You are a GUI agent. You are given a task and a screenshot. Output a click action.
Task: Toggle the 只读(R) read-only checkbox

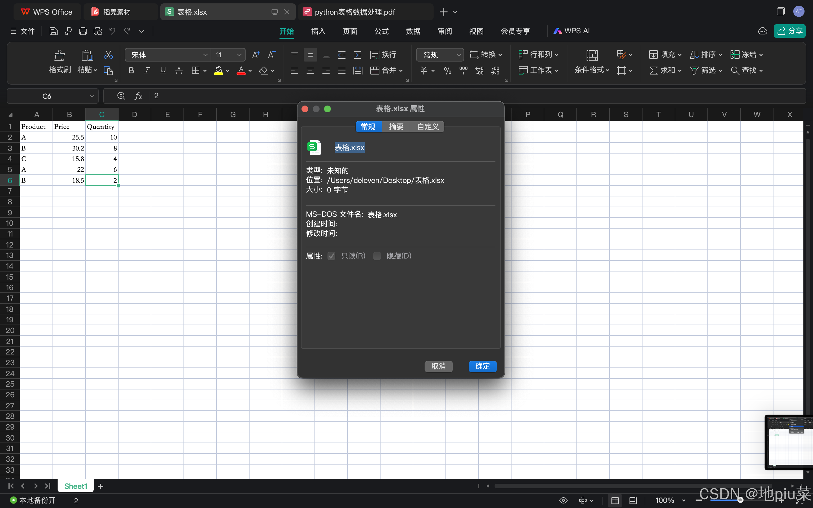(x=331, y=256)
